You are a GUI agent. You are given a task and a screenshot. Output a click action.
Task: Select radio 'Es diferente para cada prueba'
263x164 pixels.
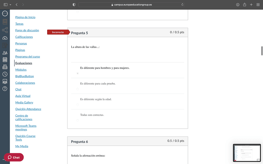pyautogui.click(x=78, y=89)
